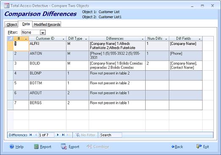Click the Num Diffs value 2 for BOLID

coord(157,66)
